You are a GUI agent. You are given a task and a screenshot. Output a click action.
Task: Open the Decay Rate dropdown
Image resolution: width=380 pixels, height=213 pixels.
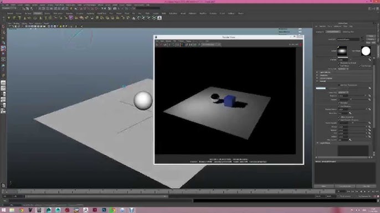tap(343, 69)
